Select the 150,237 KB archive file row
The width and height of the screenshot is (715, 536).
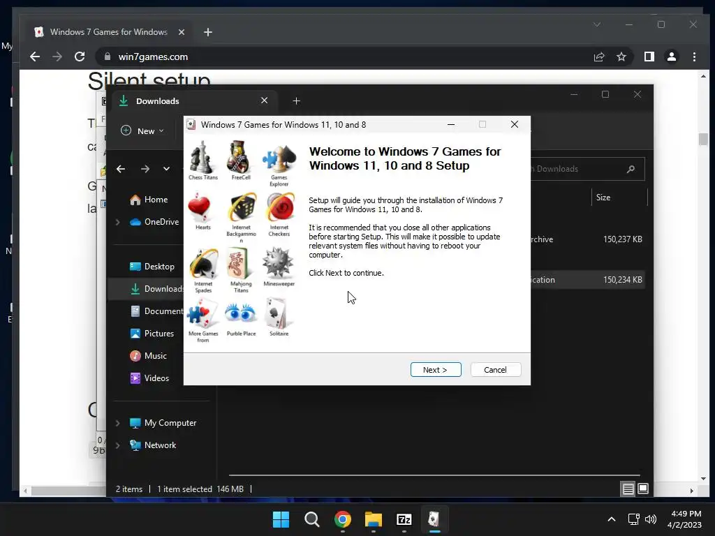click(x=587, y=239)
